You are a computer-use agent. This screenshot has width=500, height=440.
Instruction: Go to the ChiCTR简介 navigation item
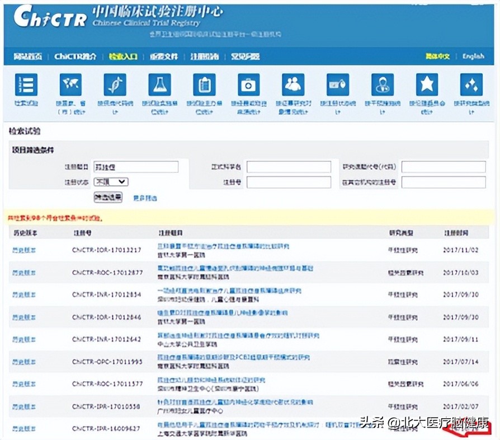pos(76,57)
